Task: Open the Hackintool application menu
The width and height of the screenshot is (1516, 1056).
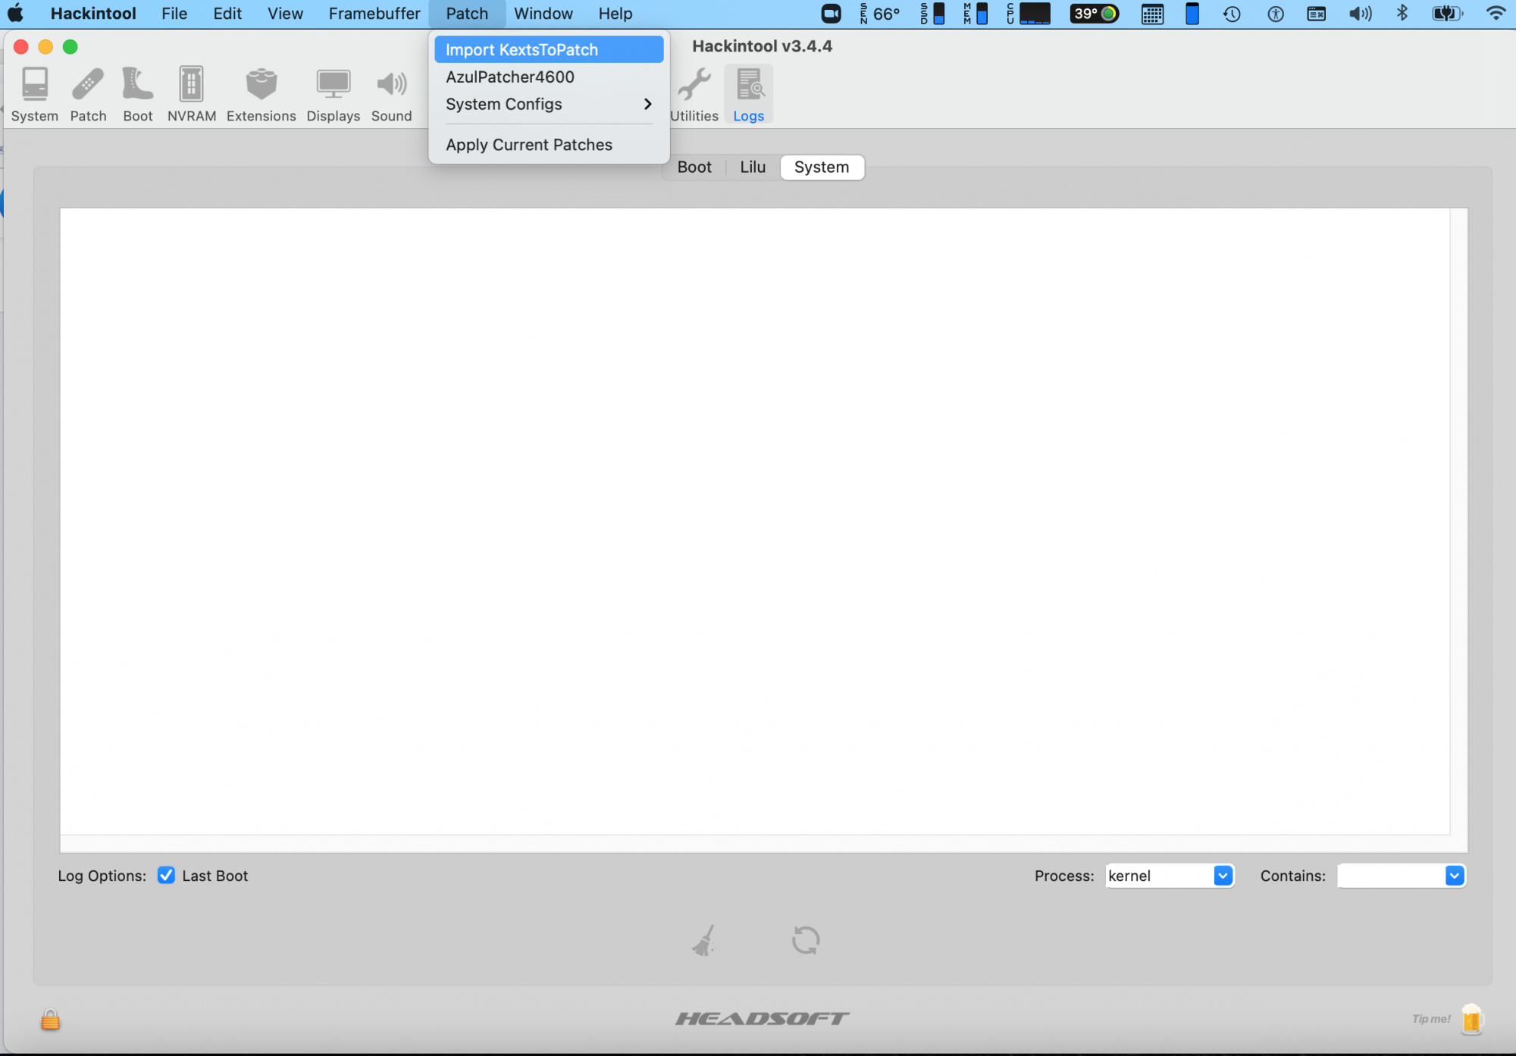Action: pyautogui.click(x=93, y=14)
